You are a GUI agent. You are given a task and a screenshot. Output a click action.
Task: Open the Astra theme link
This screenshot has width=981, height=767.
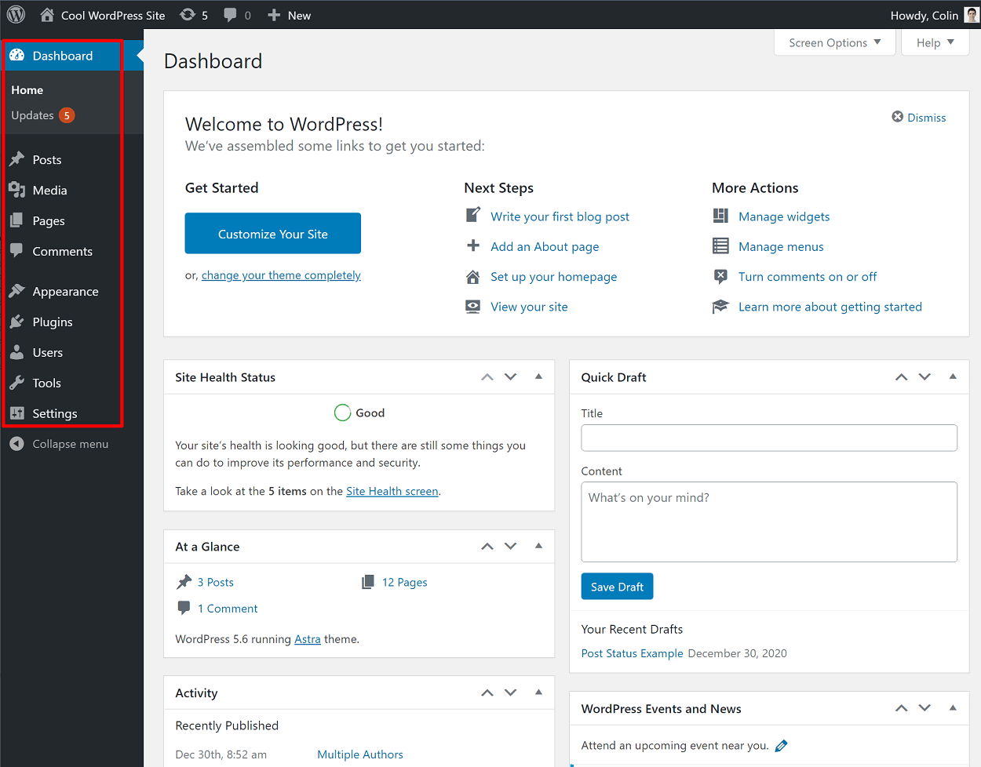[308, 639]
